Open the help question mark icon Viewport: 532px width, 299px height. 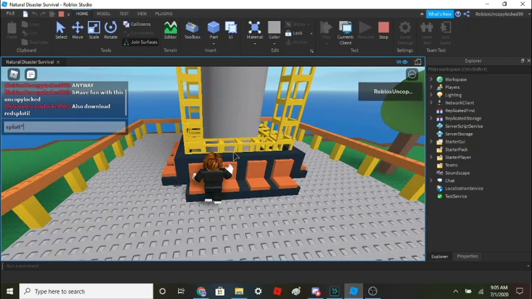point(458,14)
